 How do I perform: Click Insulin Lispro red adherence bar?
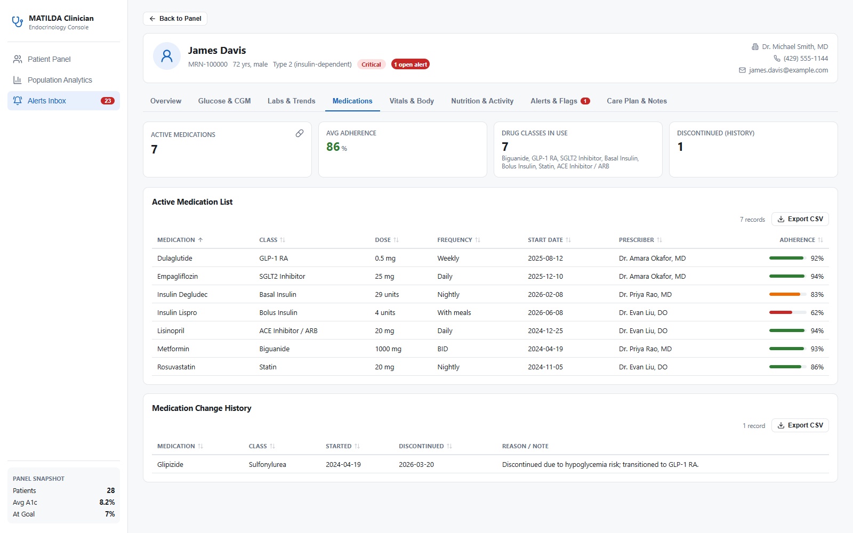tap(780, 313)
